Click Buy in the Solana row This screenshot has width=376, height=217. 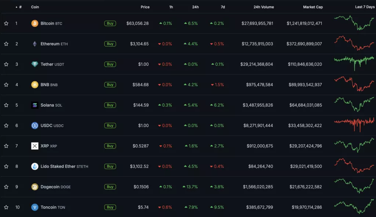(x=110, y=105)
